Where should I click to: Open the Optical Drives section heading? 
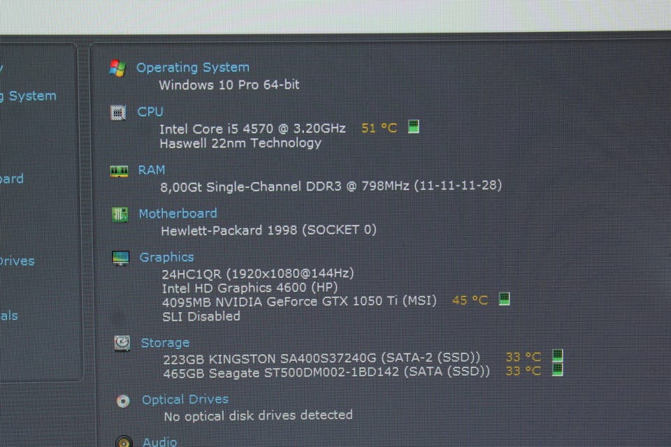pyautogui.click(x=185, y=400)
